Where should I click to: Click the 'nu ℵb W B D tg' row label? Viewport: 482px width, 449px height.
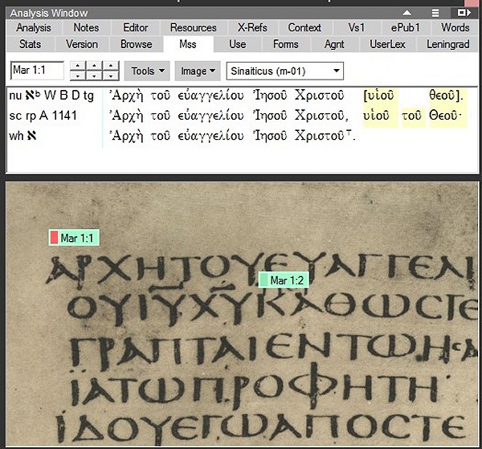51,96
